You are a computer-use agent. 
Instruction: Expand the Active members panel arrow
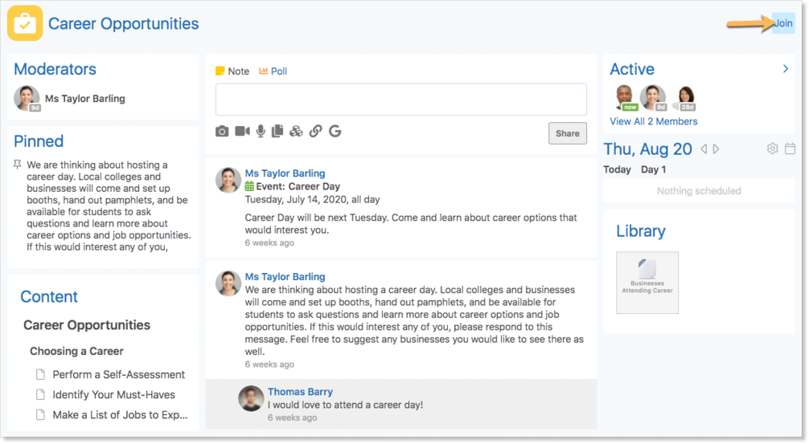(x=786, y=69)
